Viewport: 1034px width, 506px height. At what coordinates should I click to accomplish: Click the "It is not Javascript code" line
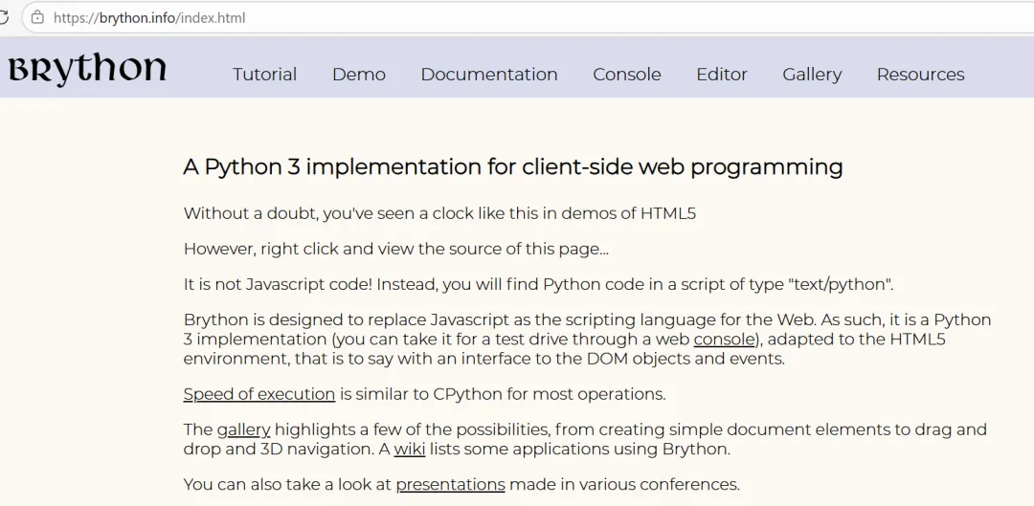(537, 284)
